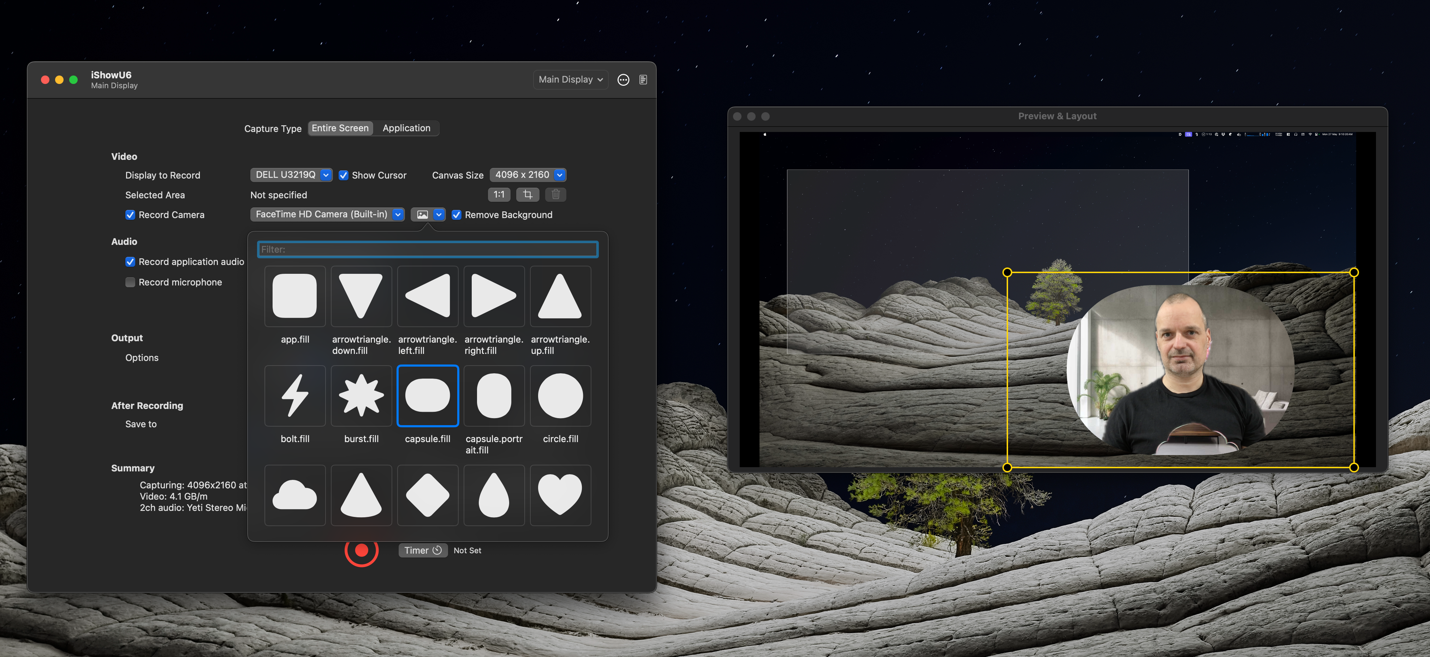1430x657 pixels.
Task: Select the cone shape
Action: 361,495
